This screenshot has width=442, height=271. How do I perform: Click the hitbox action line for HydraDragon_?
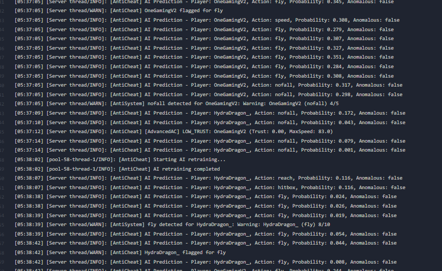pos(210,188)
